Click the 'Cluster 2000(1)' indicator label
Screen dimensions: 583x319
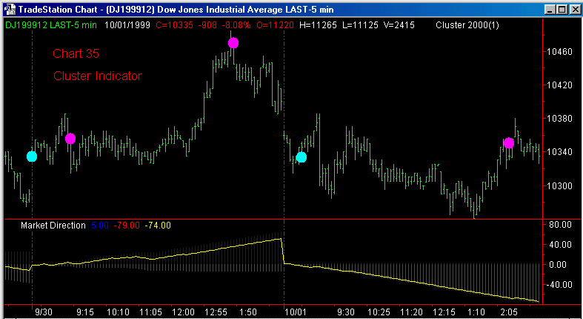pyautogui.click(x=467, y=25)
